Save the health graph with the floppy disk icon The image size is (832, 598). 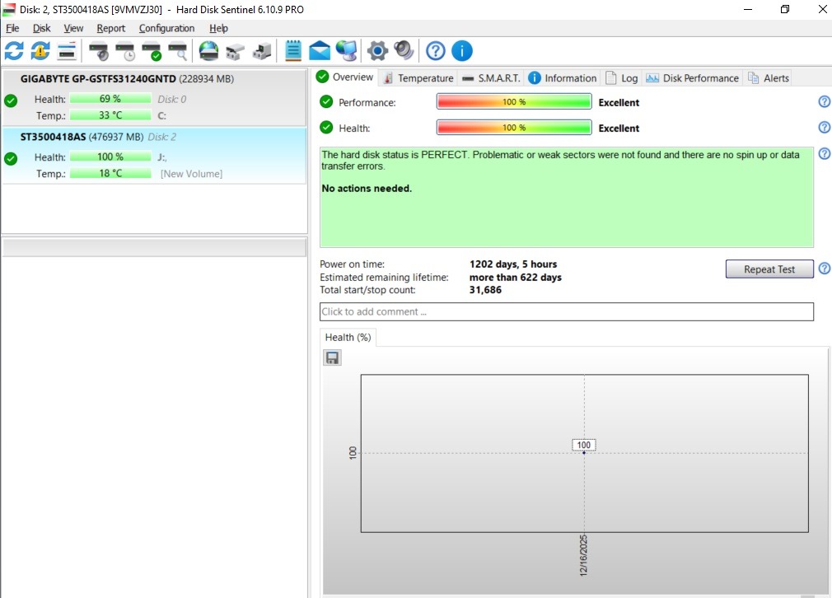pyautogui.click(x=332, y=357)
